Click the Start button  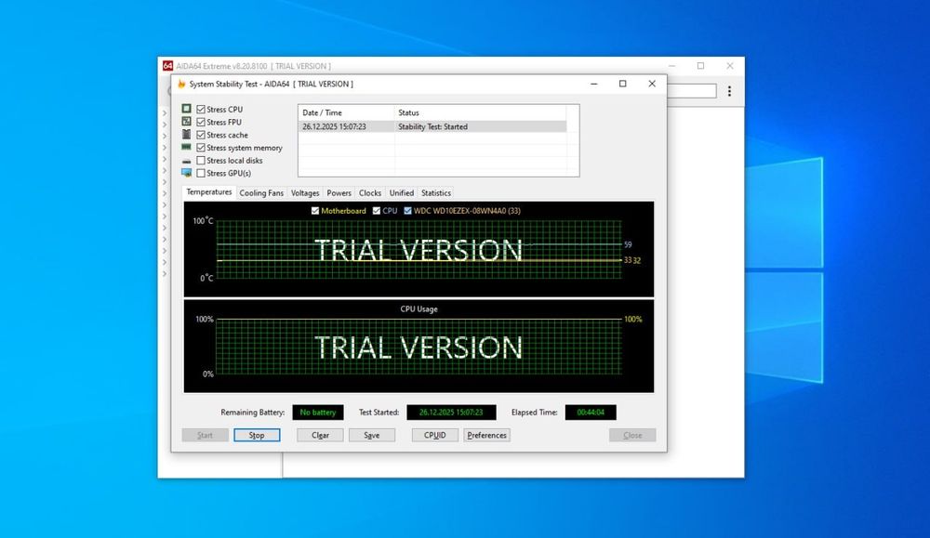[x=206, y=435]
